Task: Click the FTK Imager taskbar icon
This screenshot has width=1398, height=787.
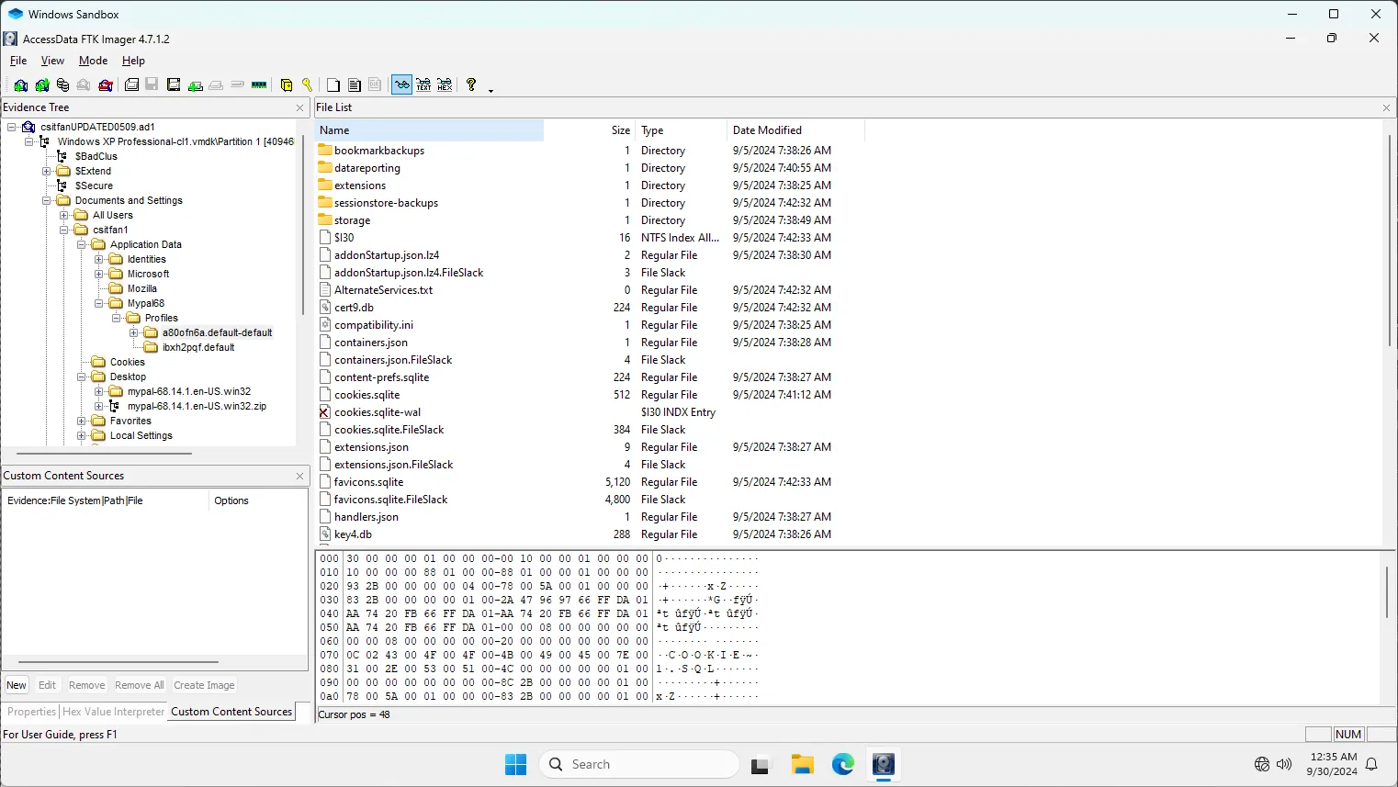Action: (x=884, y=764)
